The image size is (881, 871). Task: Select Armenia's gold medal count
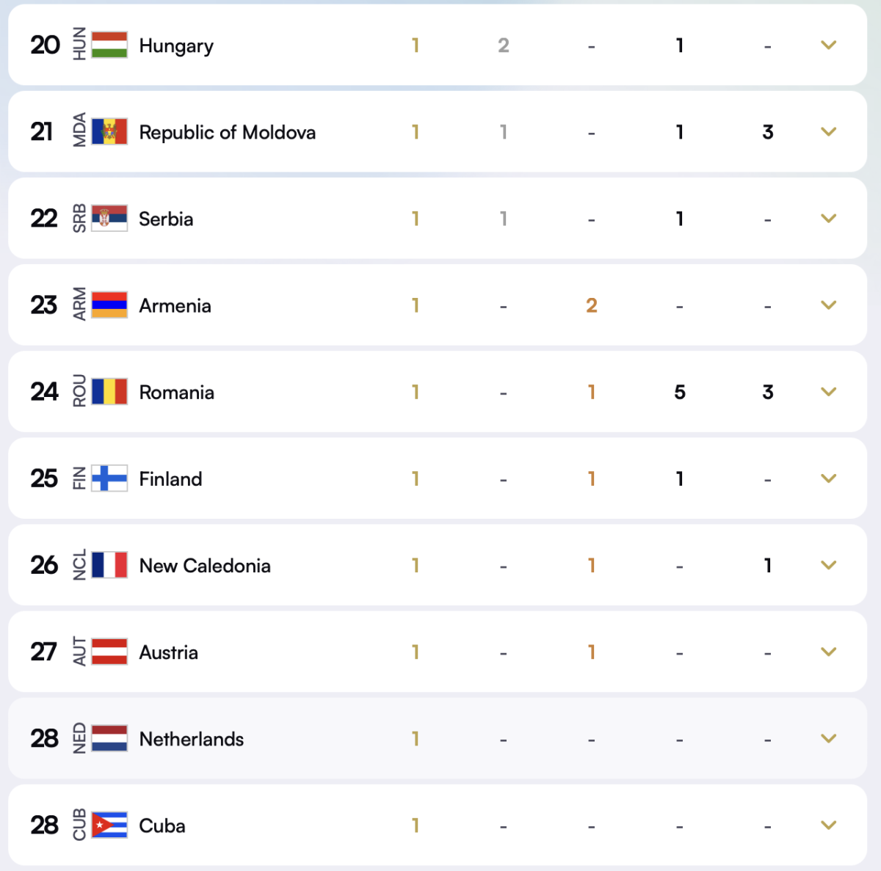click(x=416, y=305)
